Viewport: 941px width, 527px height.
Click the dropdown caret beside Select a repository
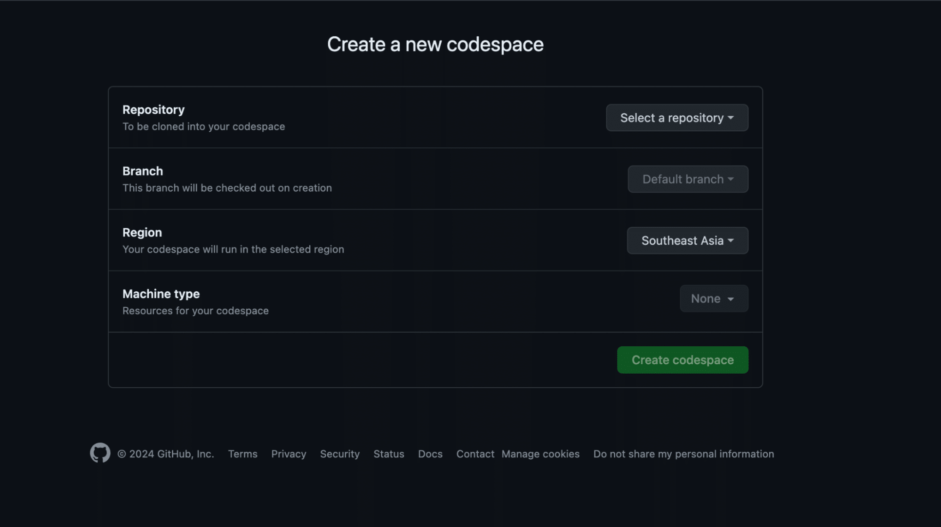[x=730, y=118]
